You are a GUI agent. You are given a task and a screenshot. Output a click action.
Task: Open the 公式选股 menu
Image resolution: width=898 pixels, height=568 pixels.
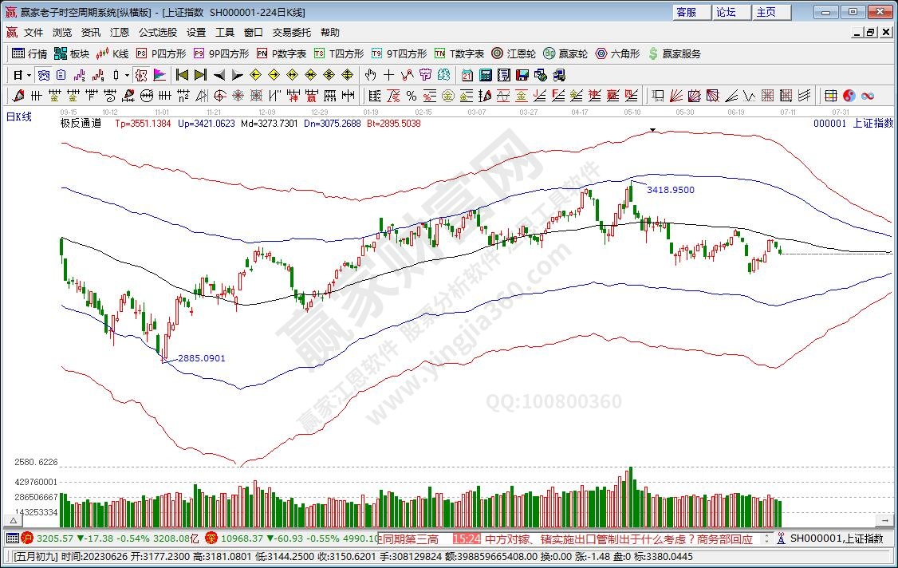pyautogui.click(x=158, y=33)
